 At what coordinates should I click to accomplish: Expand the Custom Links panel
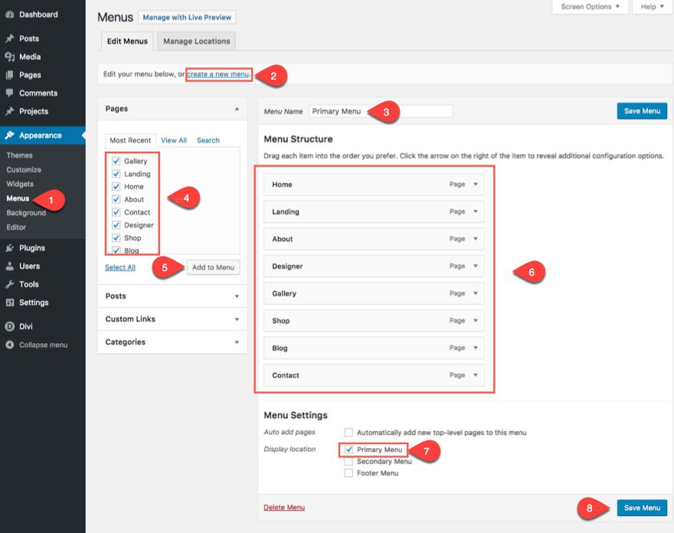pos(237,319)
